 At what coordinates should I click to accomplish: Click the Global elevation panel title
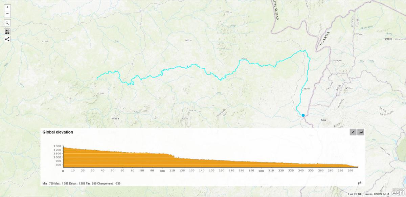click(58, 132)
